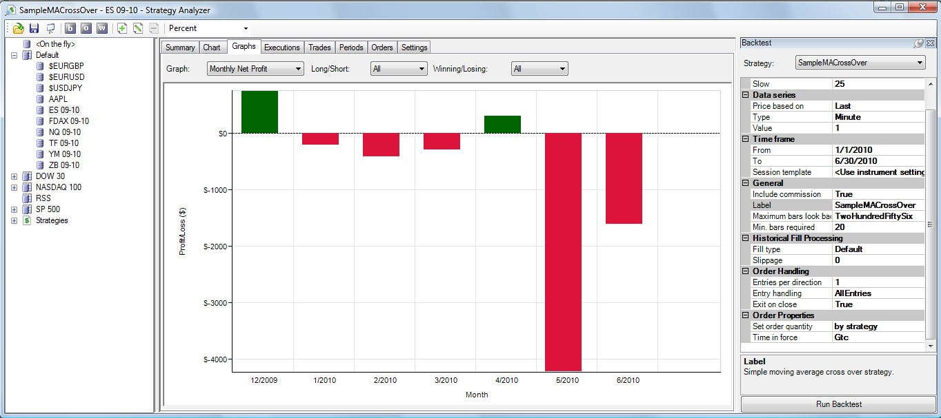The height and width of the screenshot is (418, 941).
Task: Click the Exit on close value True
Action: coord(878,304)
